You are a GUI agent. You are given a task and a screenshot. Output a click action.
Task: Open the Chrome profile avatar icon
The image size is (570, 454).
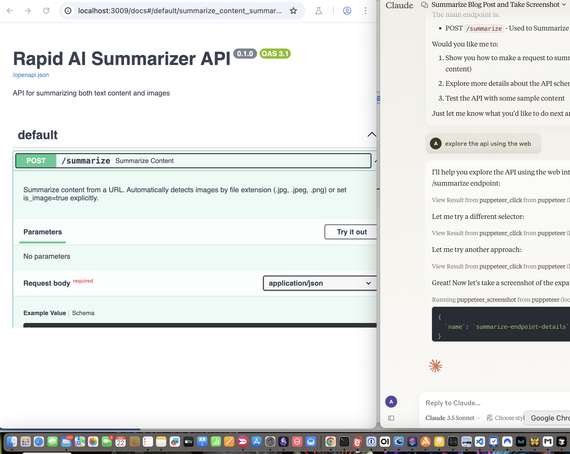347,11
